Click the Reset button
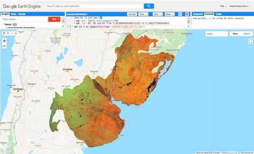The image size is (254, 154). (168, 14)
